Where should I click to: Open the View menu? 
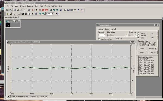17,6
